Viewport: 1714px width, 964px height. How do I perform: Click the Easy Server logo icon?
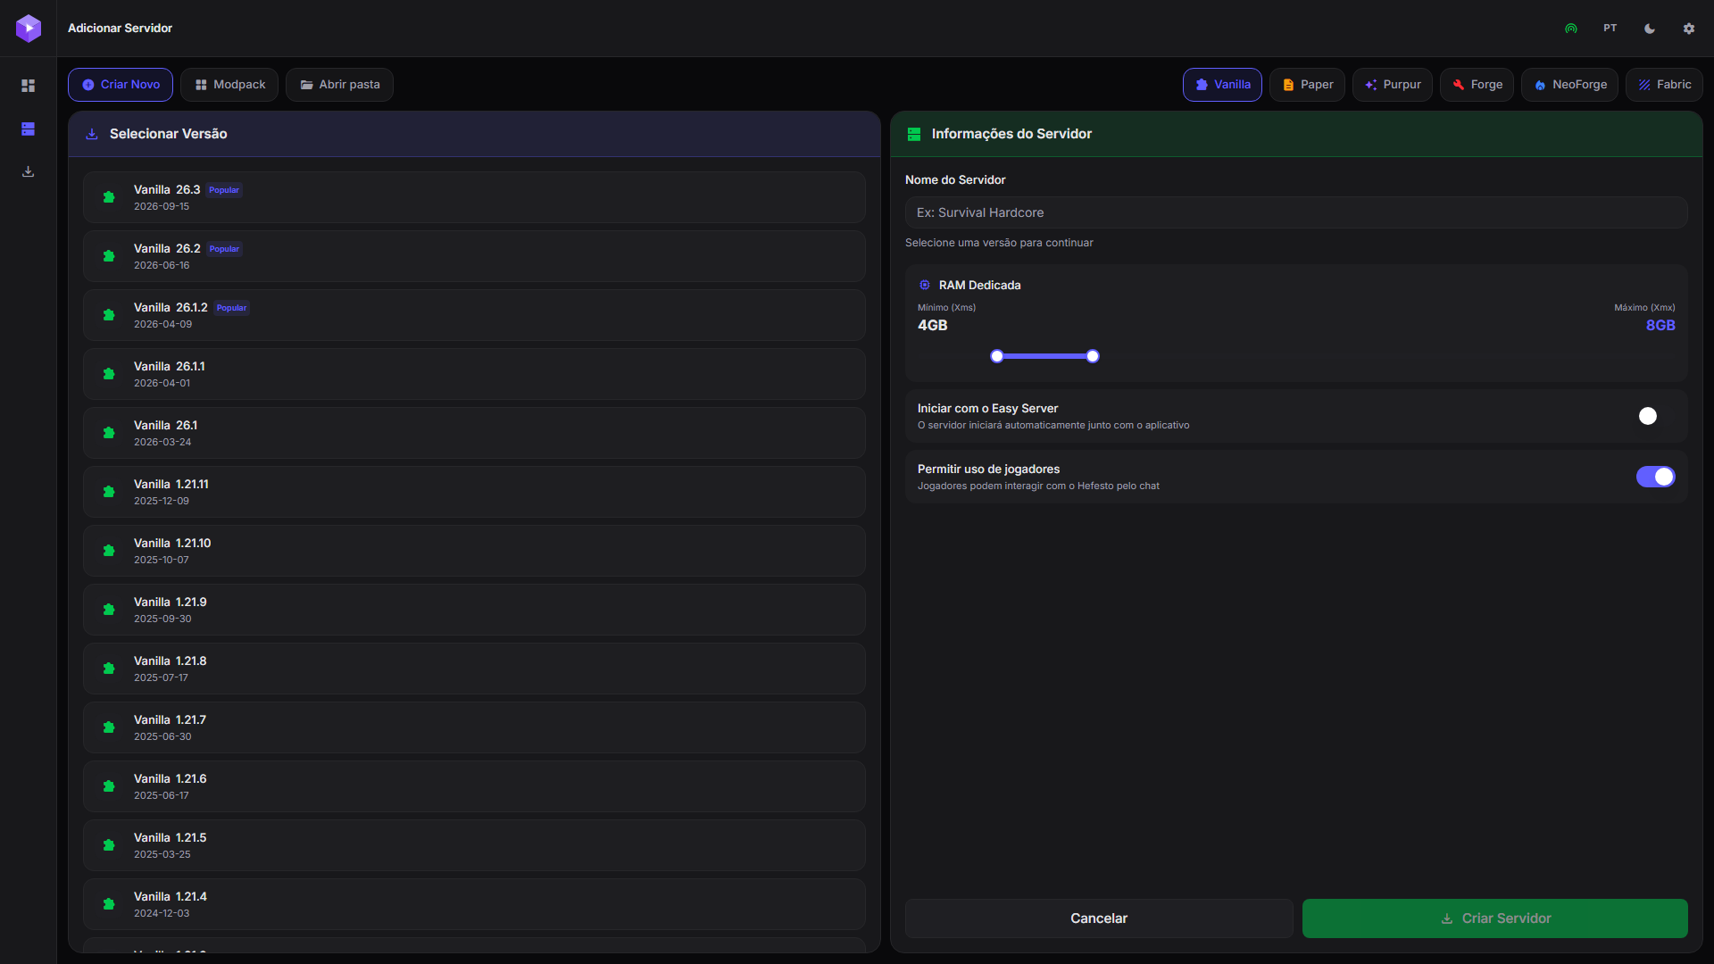(29, 29)
